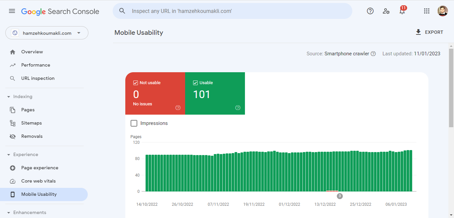
Task: Click the chart annotation marker labeled 3
Action: 340,196
